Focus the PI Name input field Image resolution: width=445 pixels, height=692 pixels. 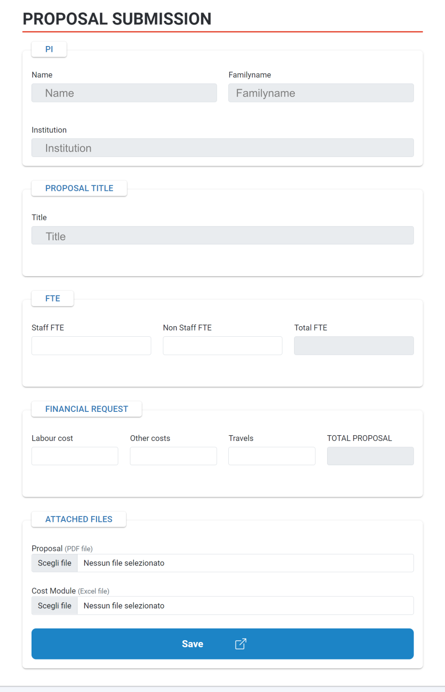coord(124,93)
